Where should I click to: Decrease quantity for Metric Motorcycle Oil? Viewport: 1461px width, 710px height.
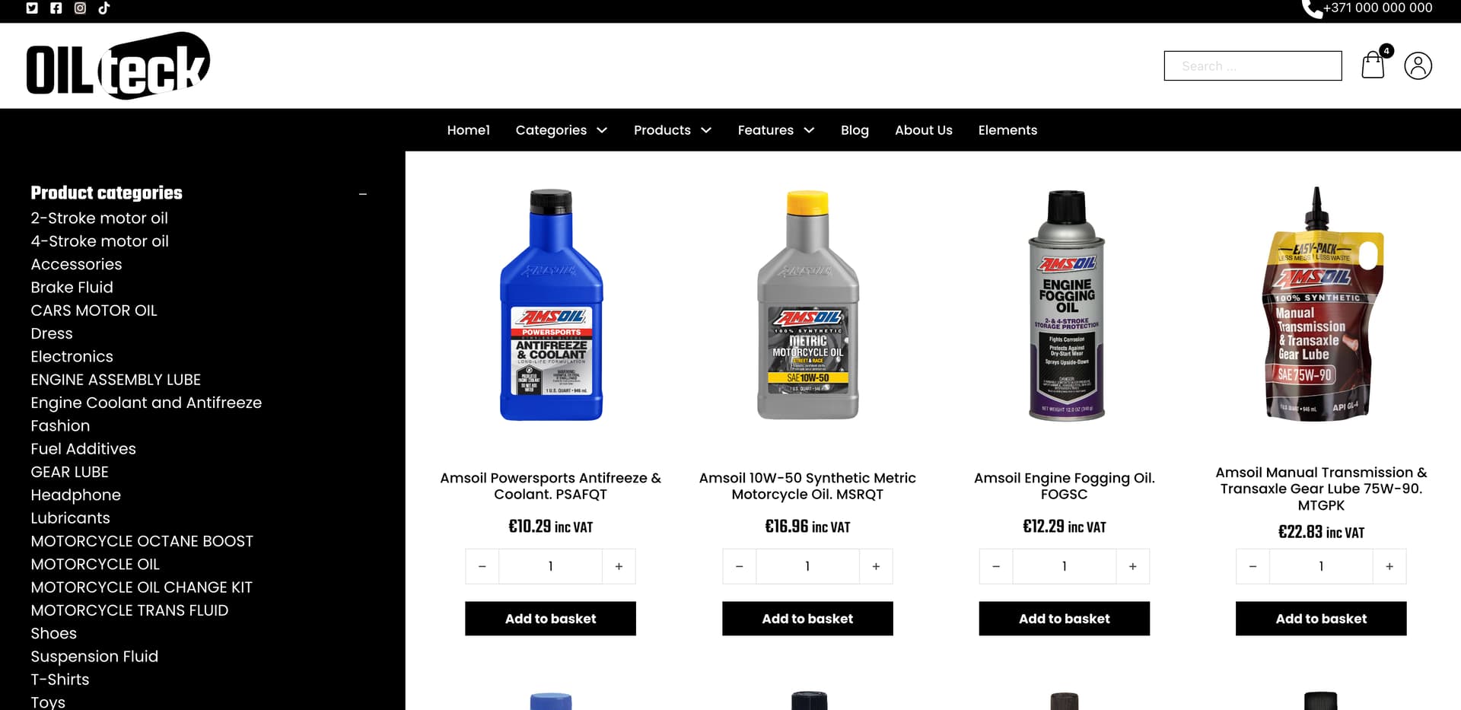(739, 566)
